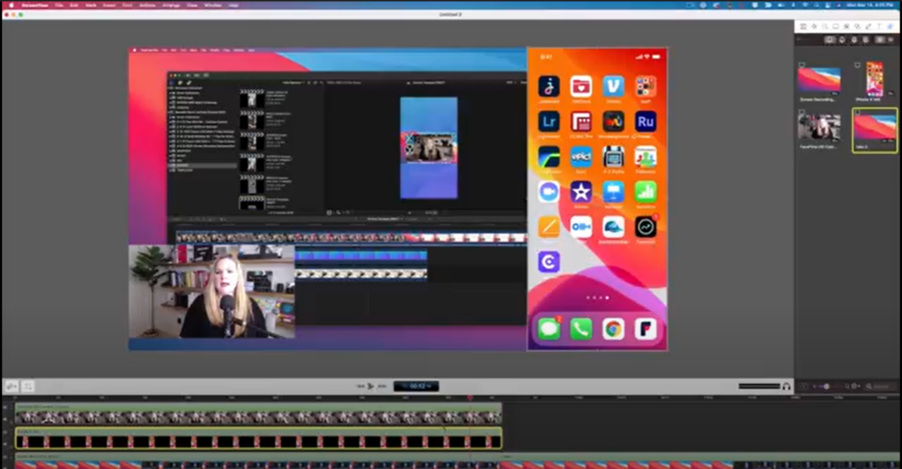Select the Screen Recording media thumbnail
Image resolution: width=902 pixels, height=469 pixels.
(x=819, y=80)
